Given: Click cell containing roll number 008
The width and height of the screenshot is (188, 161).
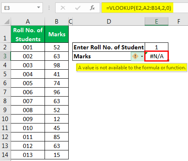Looking at the screenshot, I should pos(28,110).
